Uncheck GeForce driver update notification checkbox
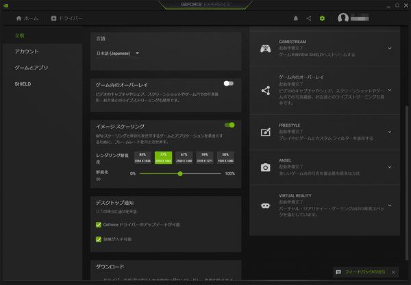Viewport: 411px width, 285px height. tap(99, 225)
